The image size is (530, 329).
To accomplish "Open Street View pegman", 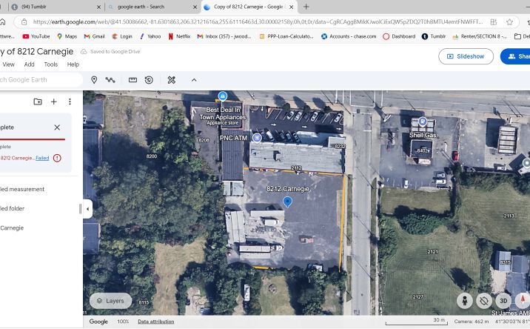I will [x=464, y=301].
